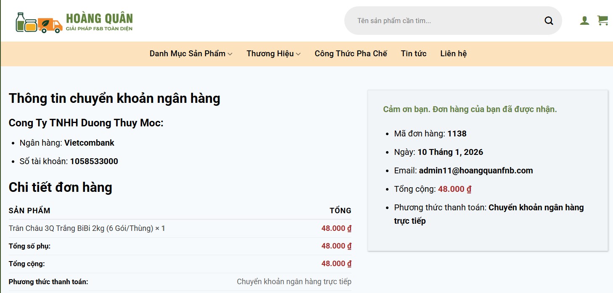Click the account number 1058533000
Screen dimensions: 613x293
coord(94,161)
